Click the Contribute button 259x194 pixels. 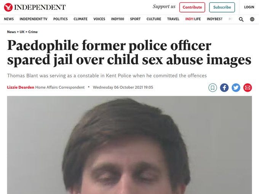(192, 7)
